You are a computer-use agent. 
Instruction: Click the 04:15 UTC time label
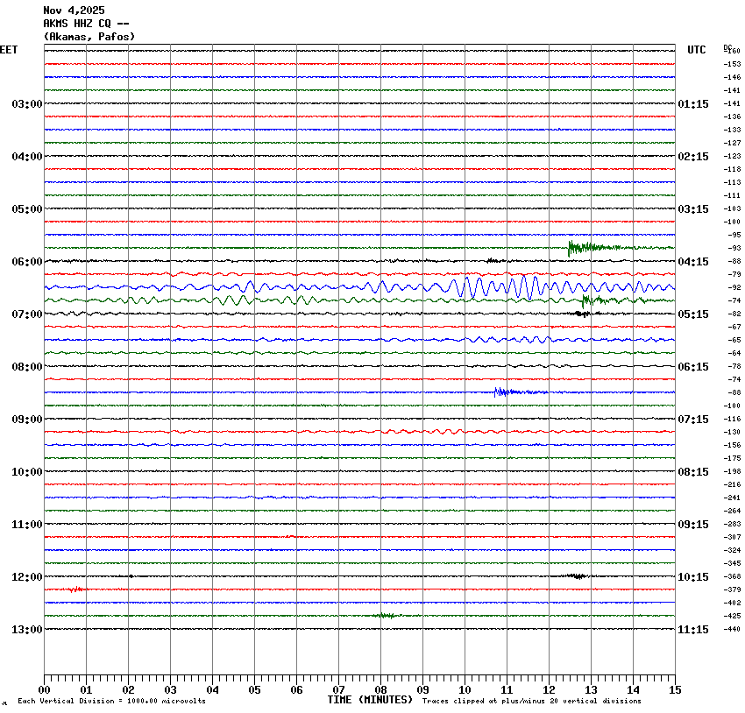693,262
